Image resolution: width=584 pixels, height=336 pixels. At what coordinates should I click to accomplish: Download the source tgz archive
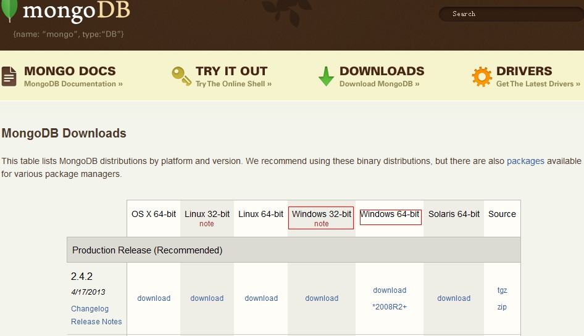[502, 290]
